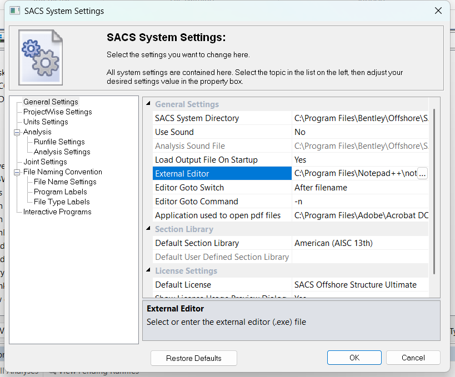Viewport: 455px width, 377px height.
Task: Collapse the File Naming Convention node
Action: tap(17, 172)
